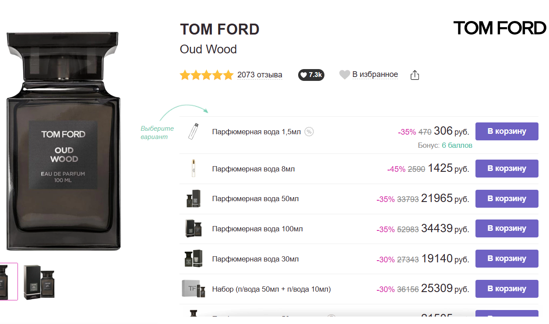The height and width of the screenshot is (324, 549).
Task: Click the 7.3k likes heart badge
Action: click(311, 75)
